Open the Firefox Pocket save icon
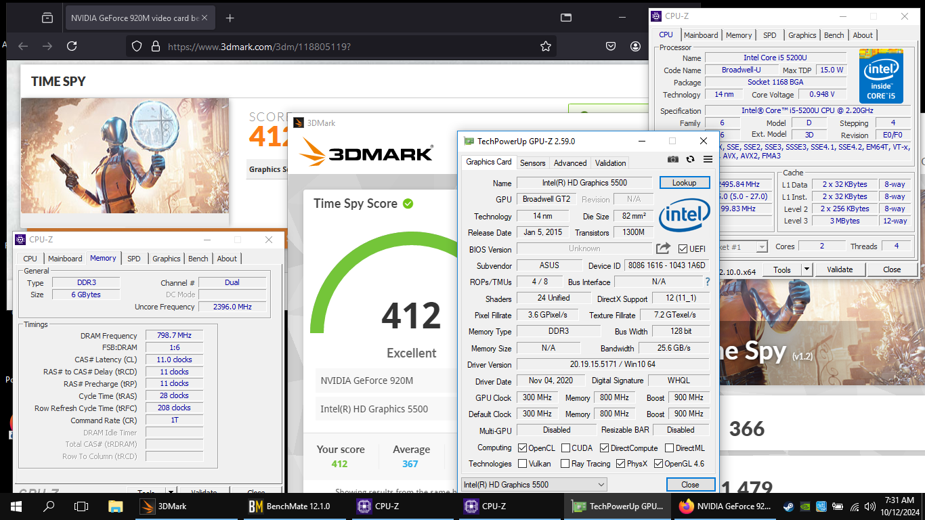The width and height of the screenshot is (925, 520). (x=610, y=46)
